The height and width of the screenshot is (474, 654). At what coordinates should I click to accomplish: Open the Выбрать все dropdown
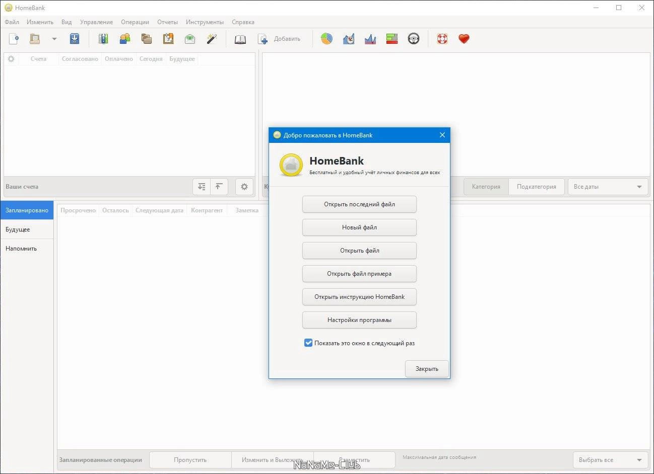point(610,460)
